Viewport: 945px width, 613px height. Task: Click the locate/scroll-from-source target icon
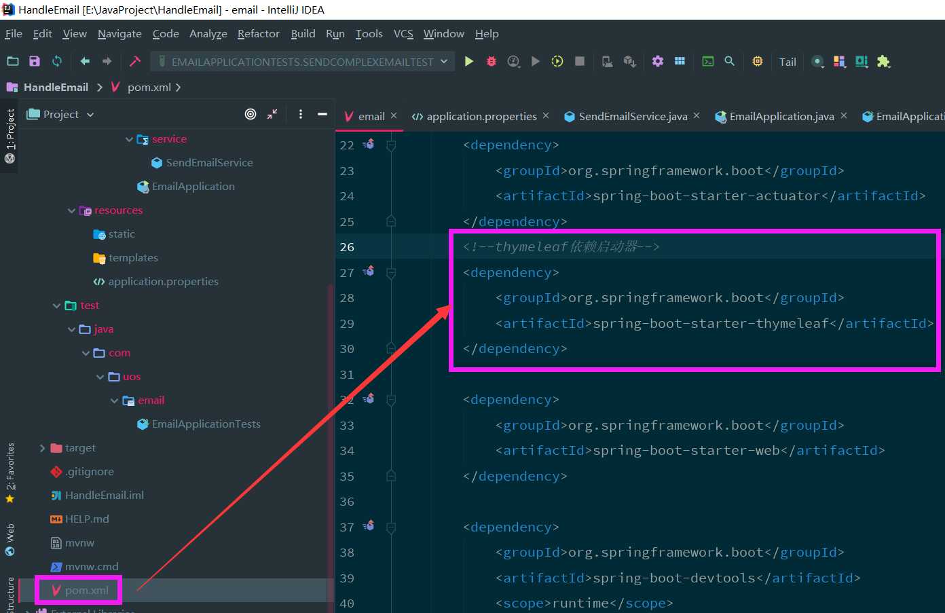251,114
